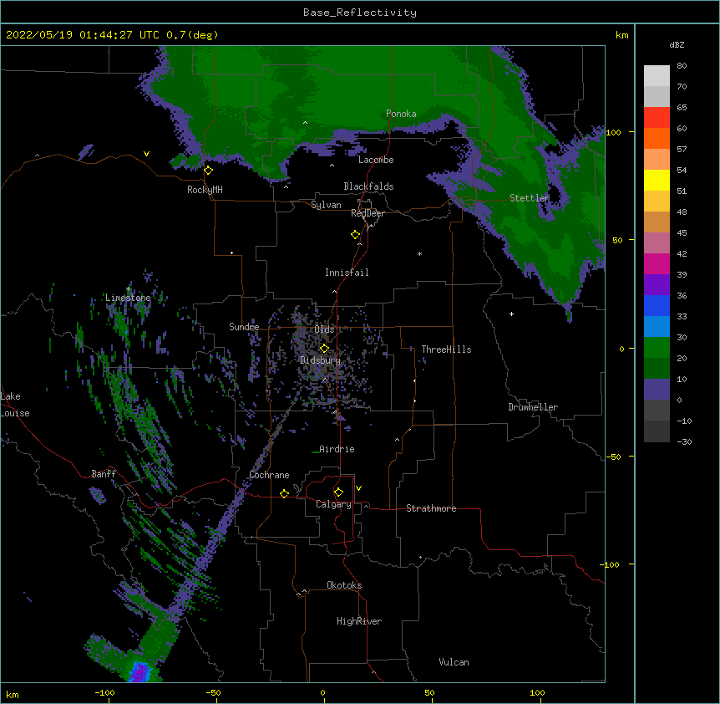Image resolution: width=720 pixels, height=704 pixels.
Task: Click the Stettler city label
Action: tap(530, 198)
